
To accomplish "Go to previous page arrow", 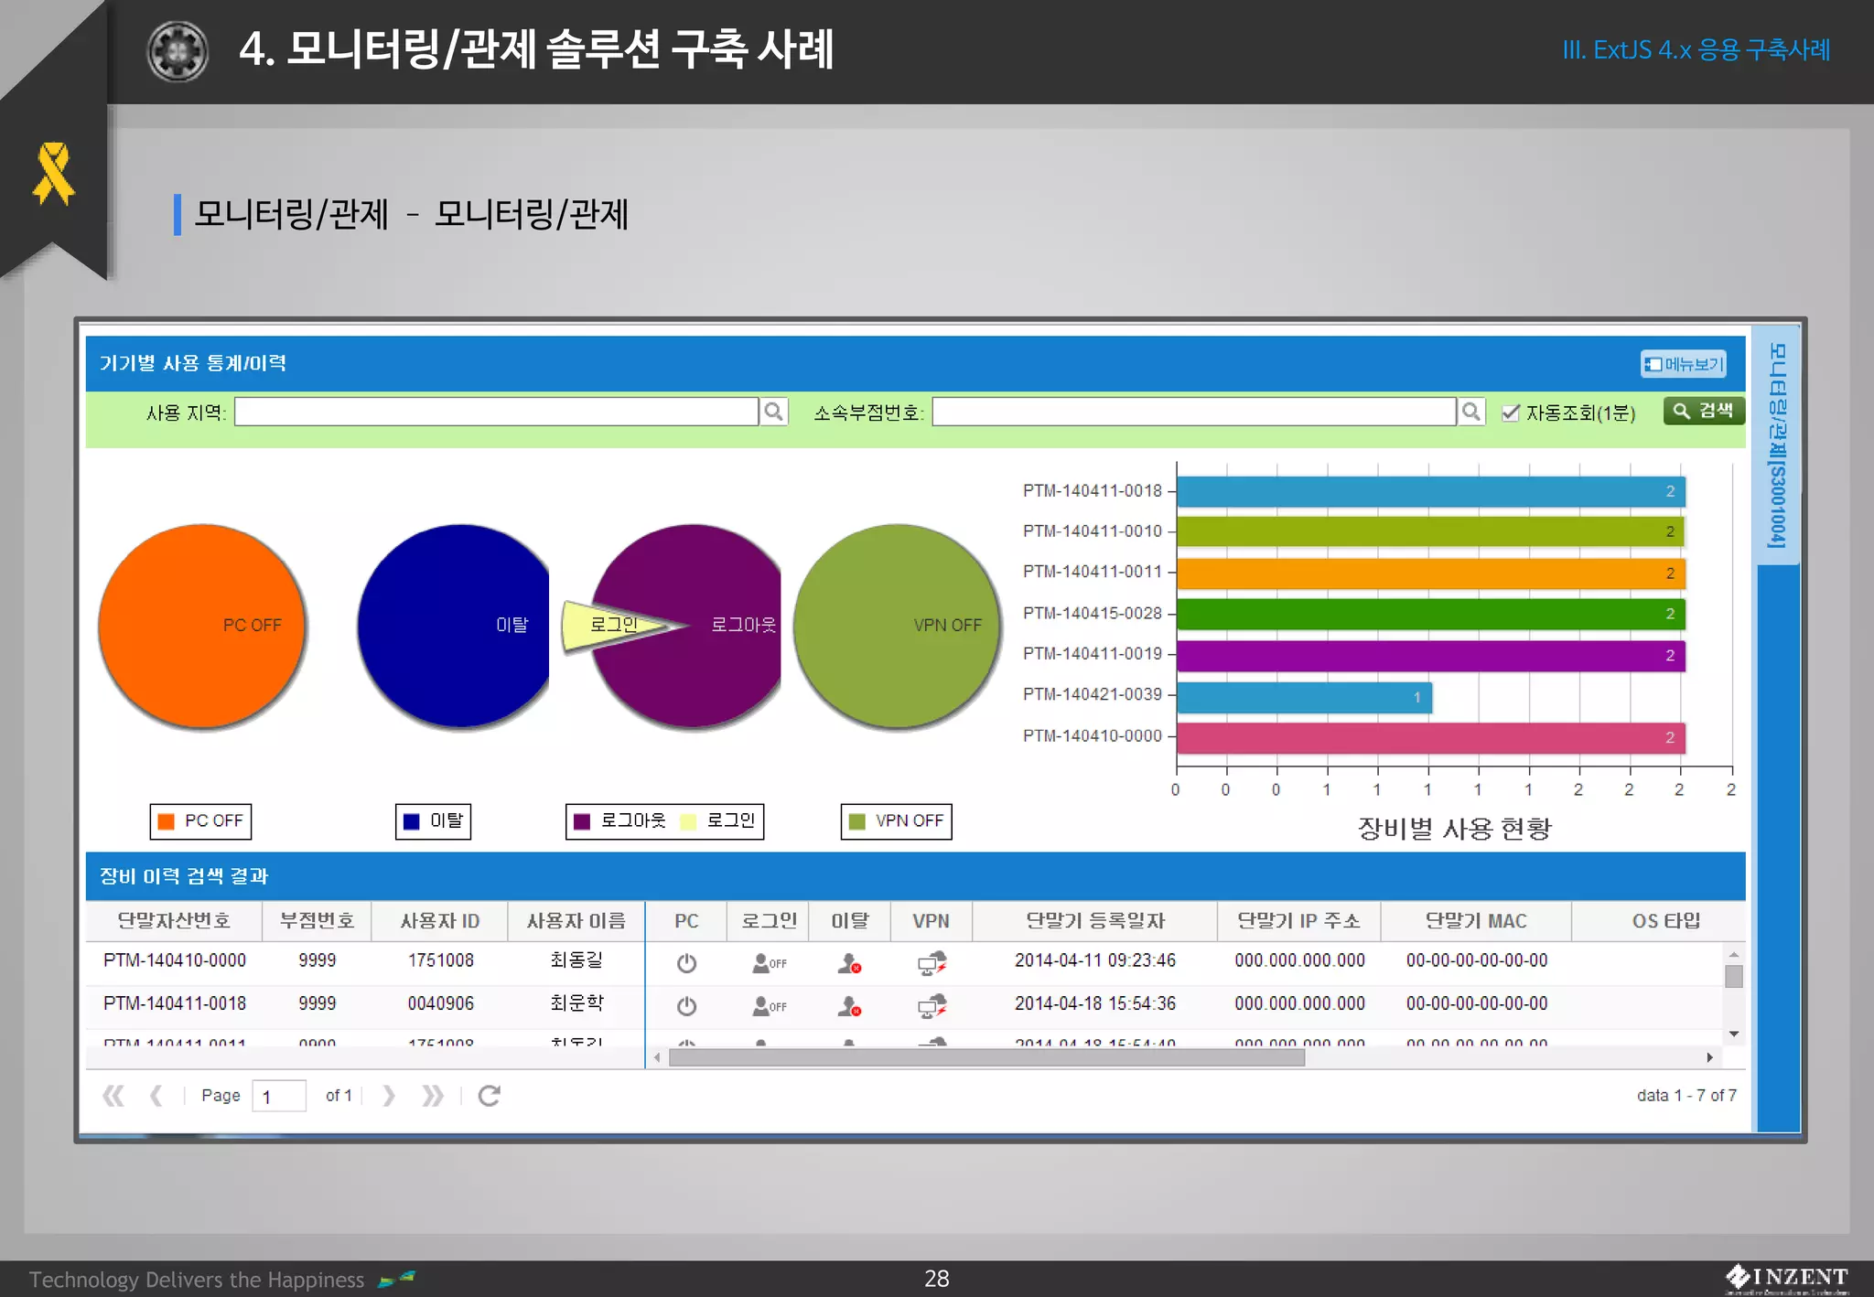I will point(156,1096).
